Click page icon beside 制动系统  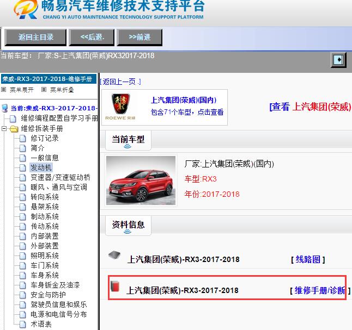coord(23,216)
